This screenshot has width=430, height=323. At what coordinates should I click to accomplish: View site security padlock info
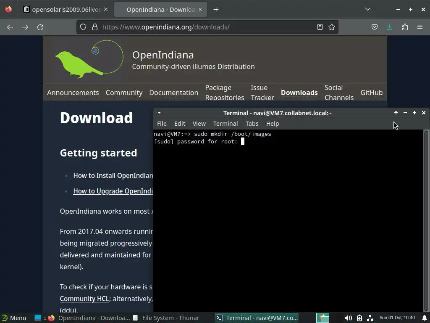point(95,27)
